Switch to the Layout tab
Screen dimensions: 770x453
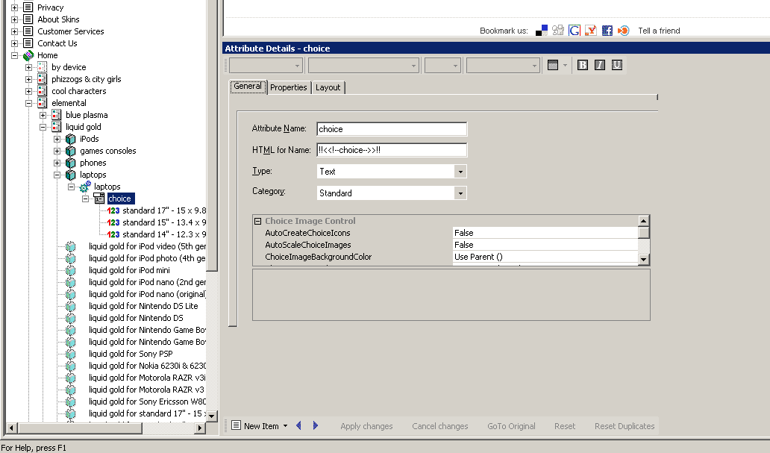coord(328,87)
